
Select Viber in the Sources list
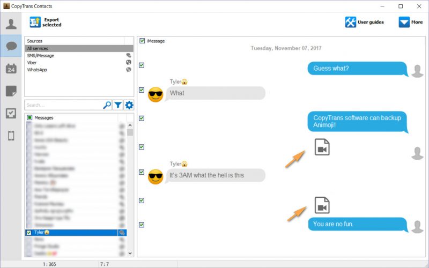(x=33, y=63)
